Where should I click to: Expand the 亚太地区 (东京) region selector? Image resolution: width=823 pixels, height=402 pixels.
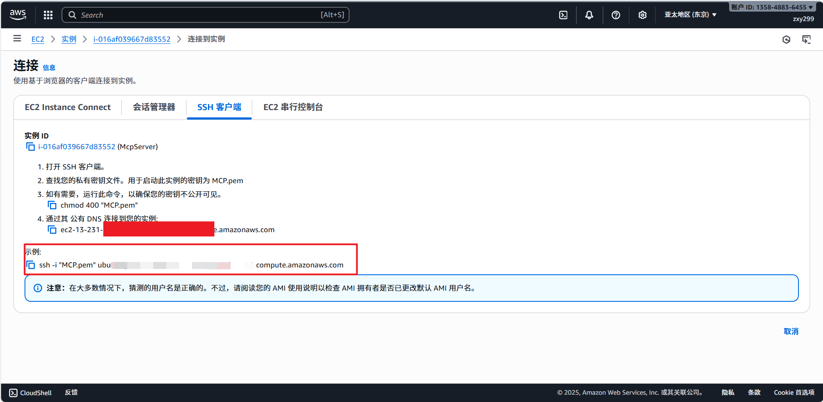pos(690,15)
